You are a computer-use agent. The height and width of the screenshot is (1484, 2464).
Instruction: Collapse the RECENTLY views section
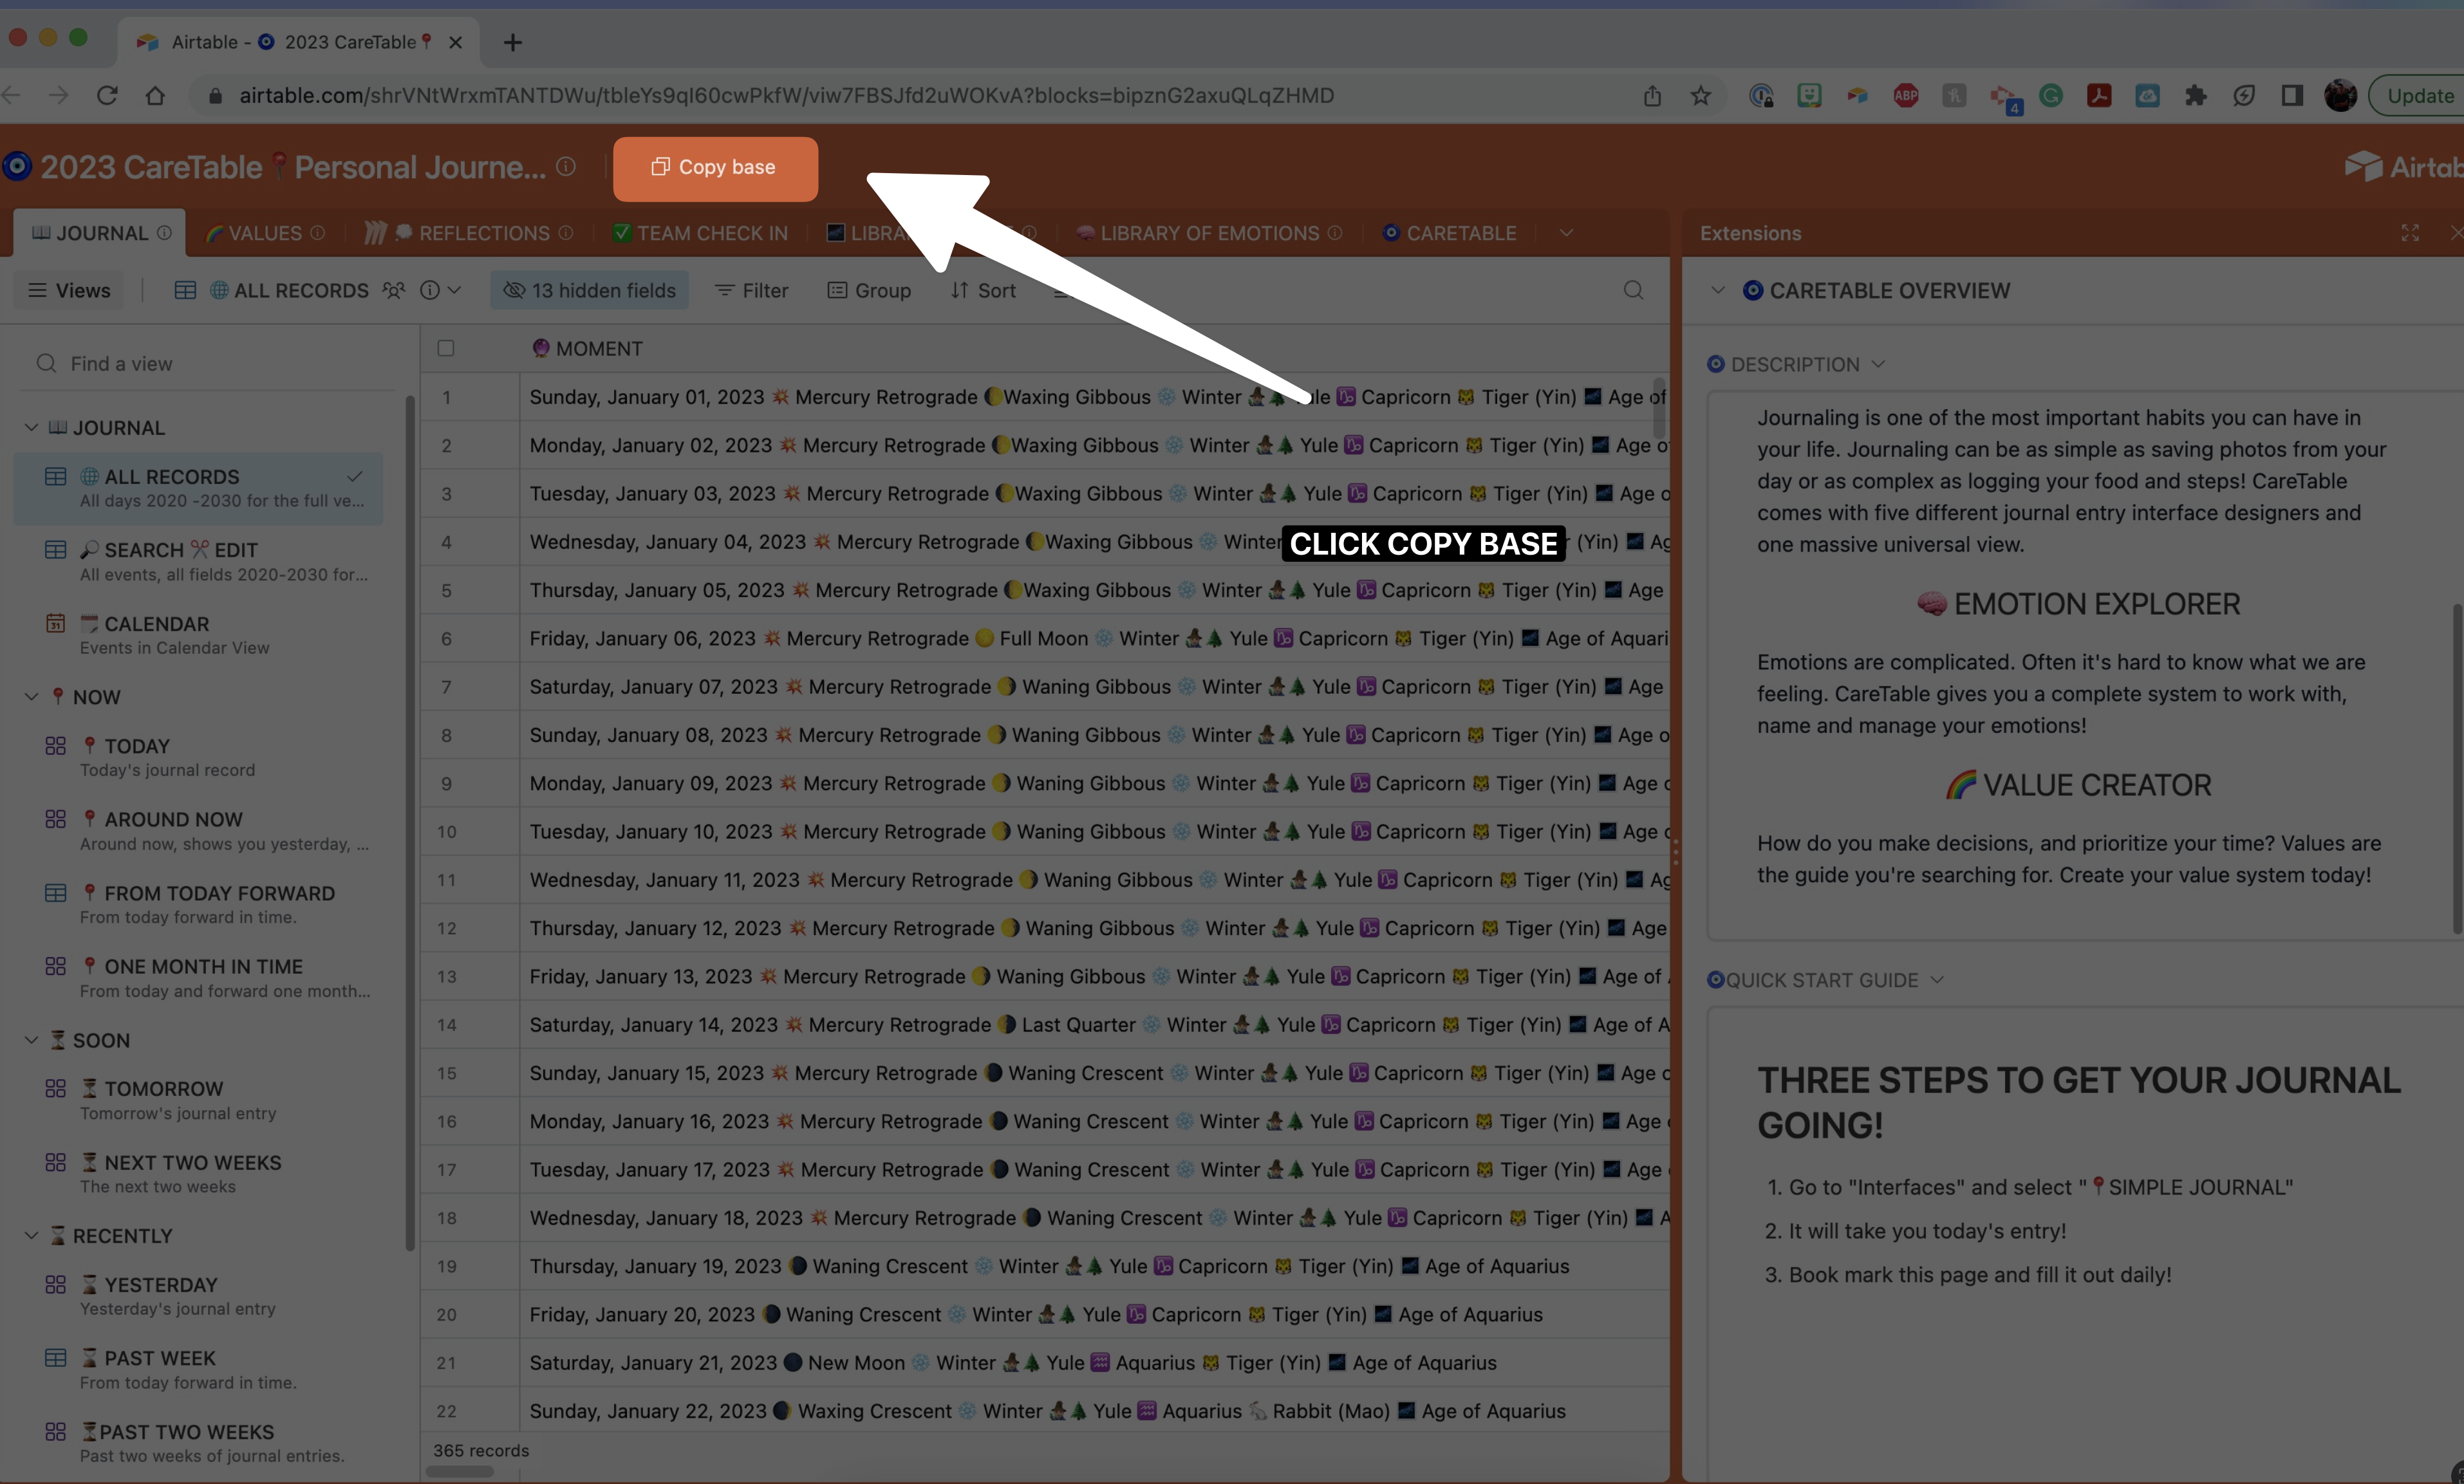pyautogui.click(x=31, y=1235)
